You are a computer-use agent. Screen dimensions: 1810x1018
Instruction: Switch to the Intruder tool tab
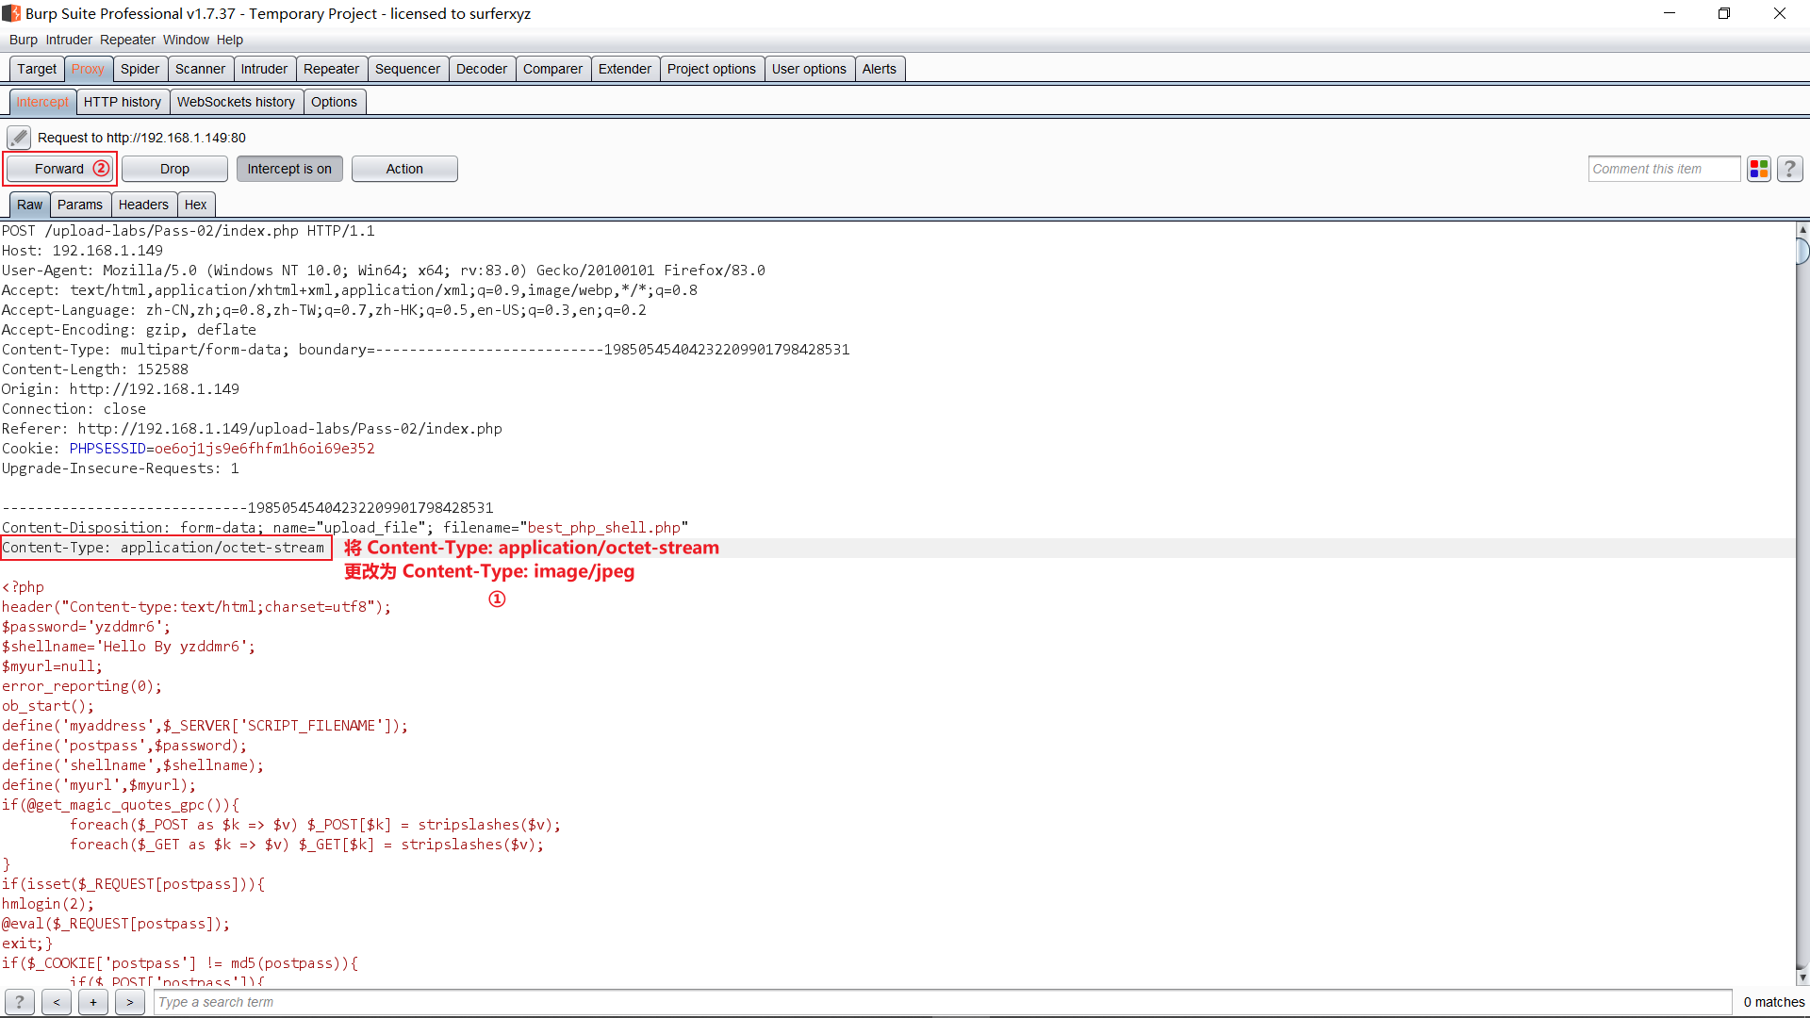pos(264,69)
